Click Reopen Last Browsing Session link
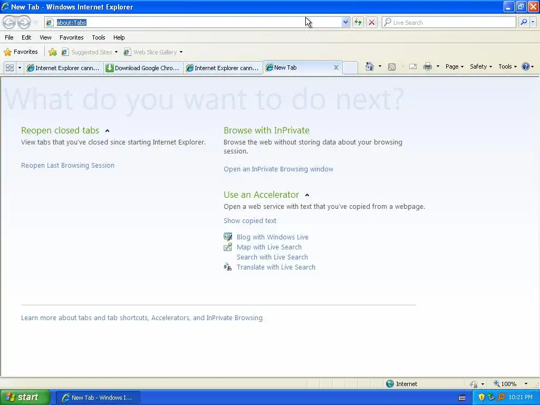540x405 pixels. (67, 165)
